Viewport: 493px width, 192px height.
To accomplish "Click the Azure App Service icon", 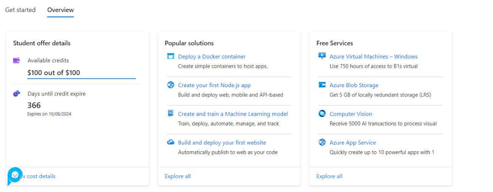I will pyautogui.click(x=322, y=143).
